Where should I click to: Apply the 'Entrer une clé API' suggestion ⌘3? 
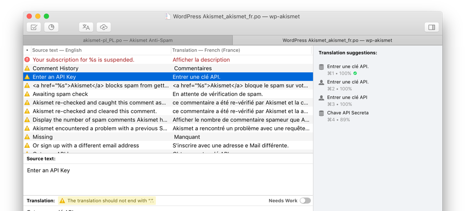347,100
